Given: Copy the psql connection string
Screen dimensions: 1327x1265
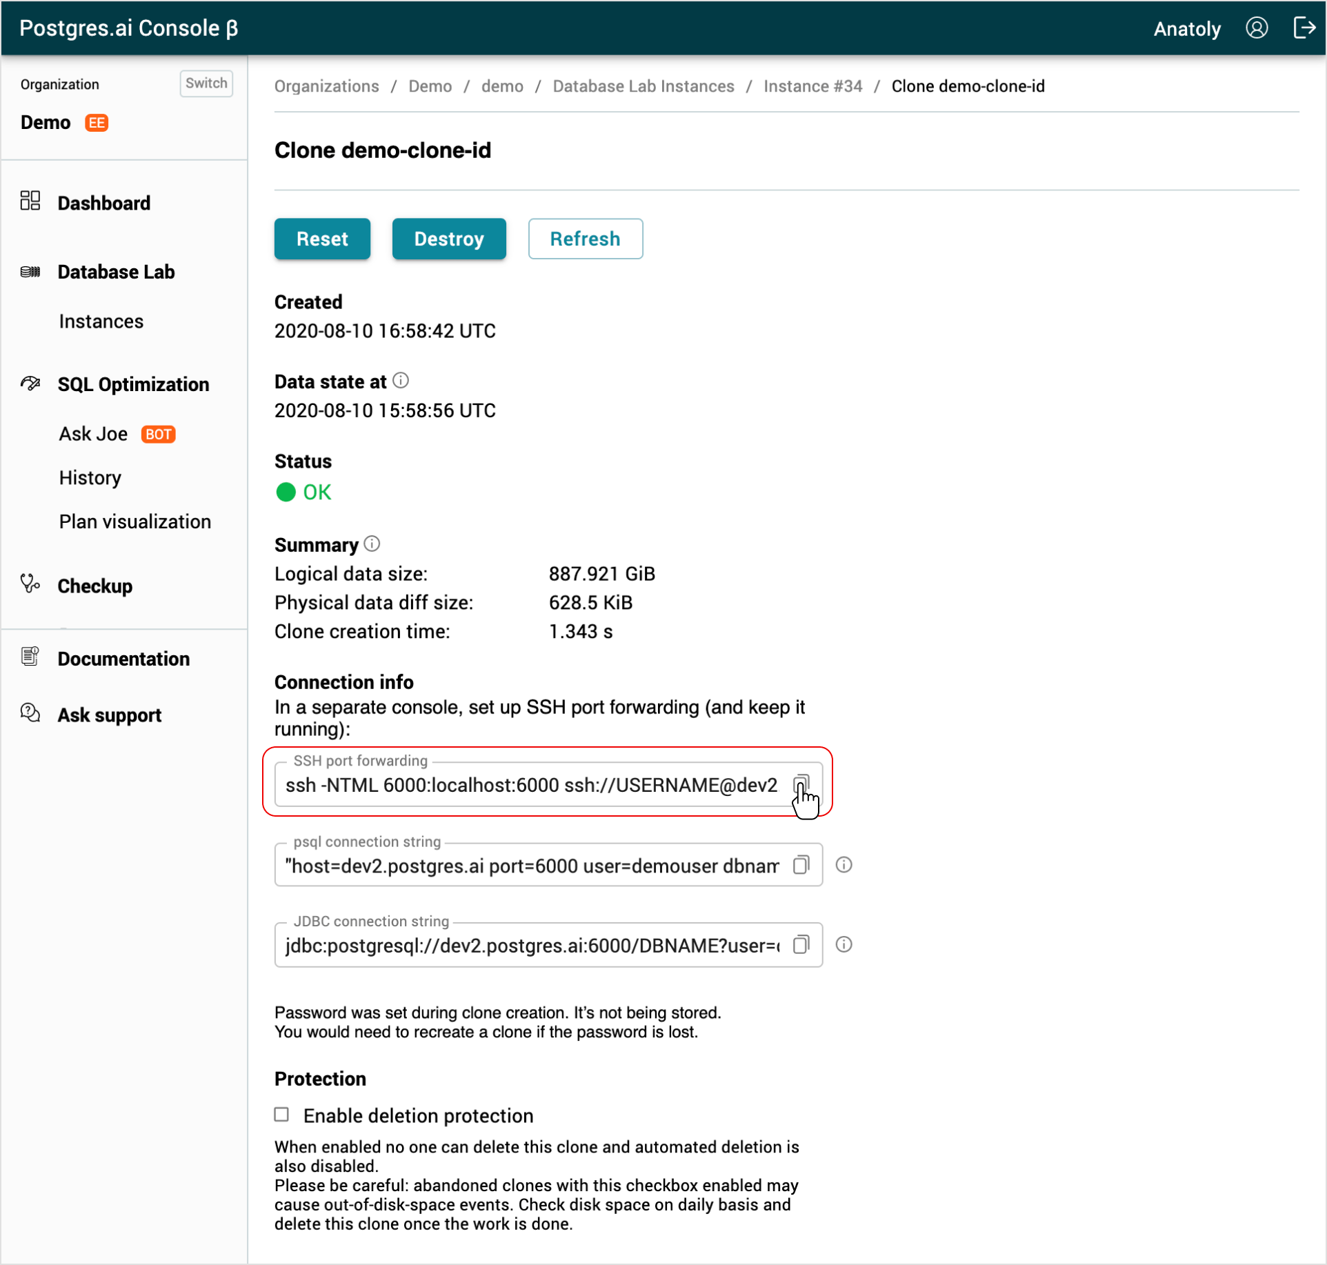Looking at the screenshot, I should (802, 865).
